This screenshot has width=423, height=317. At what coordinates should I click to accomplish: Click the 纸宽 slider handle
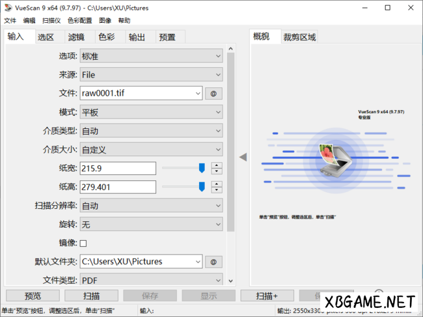click(202, 168)
